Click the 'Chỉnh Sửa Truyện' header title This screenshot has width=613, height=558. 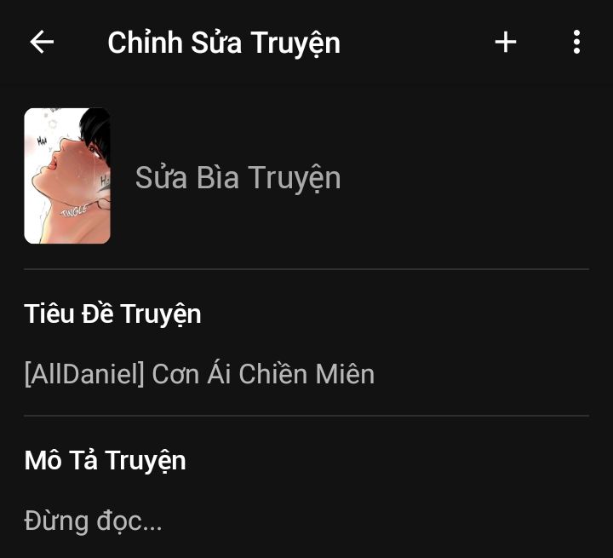[224, 43]
